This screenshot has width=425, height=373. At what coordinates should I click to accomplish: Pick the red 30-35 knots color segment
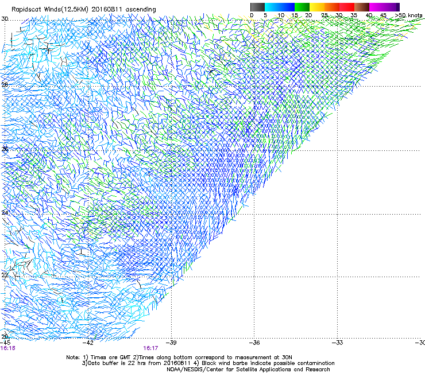(347, 7)
